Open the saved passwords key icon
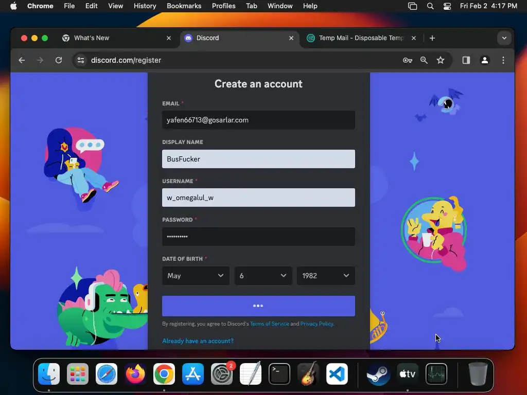Image resolution: width=527 pixels, height=395 pixels. point(408,60)
